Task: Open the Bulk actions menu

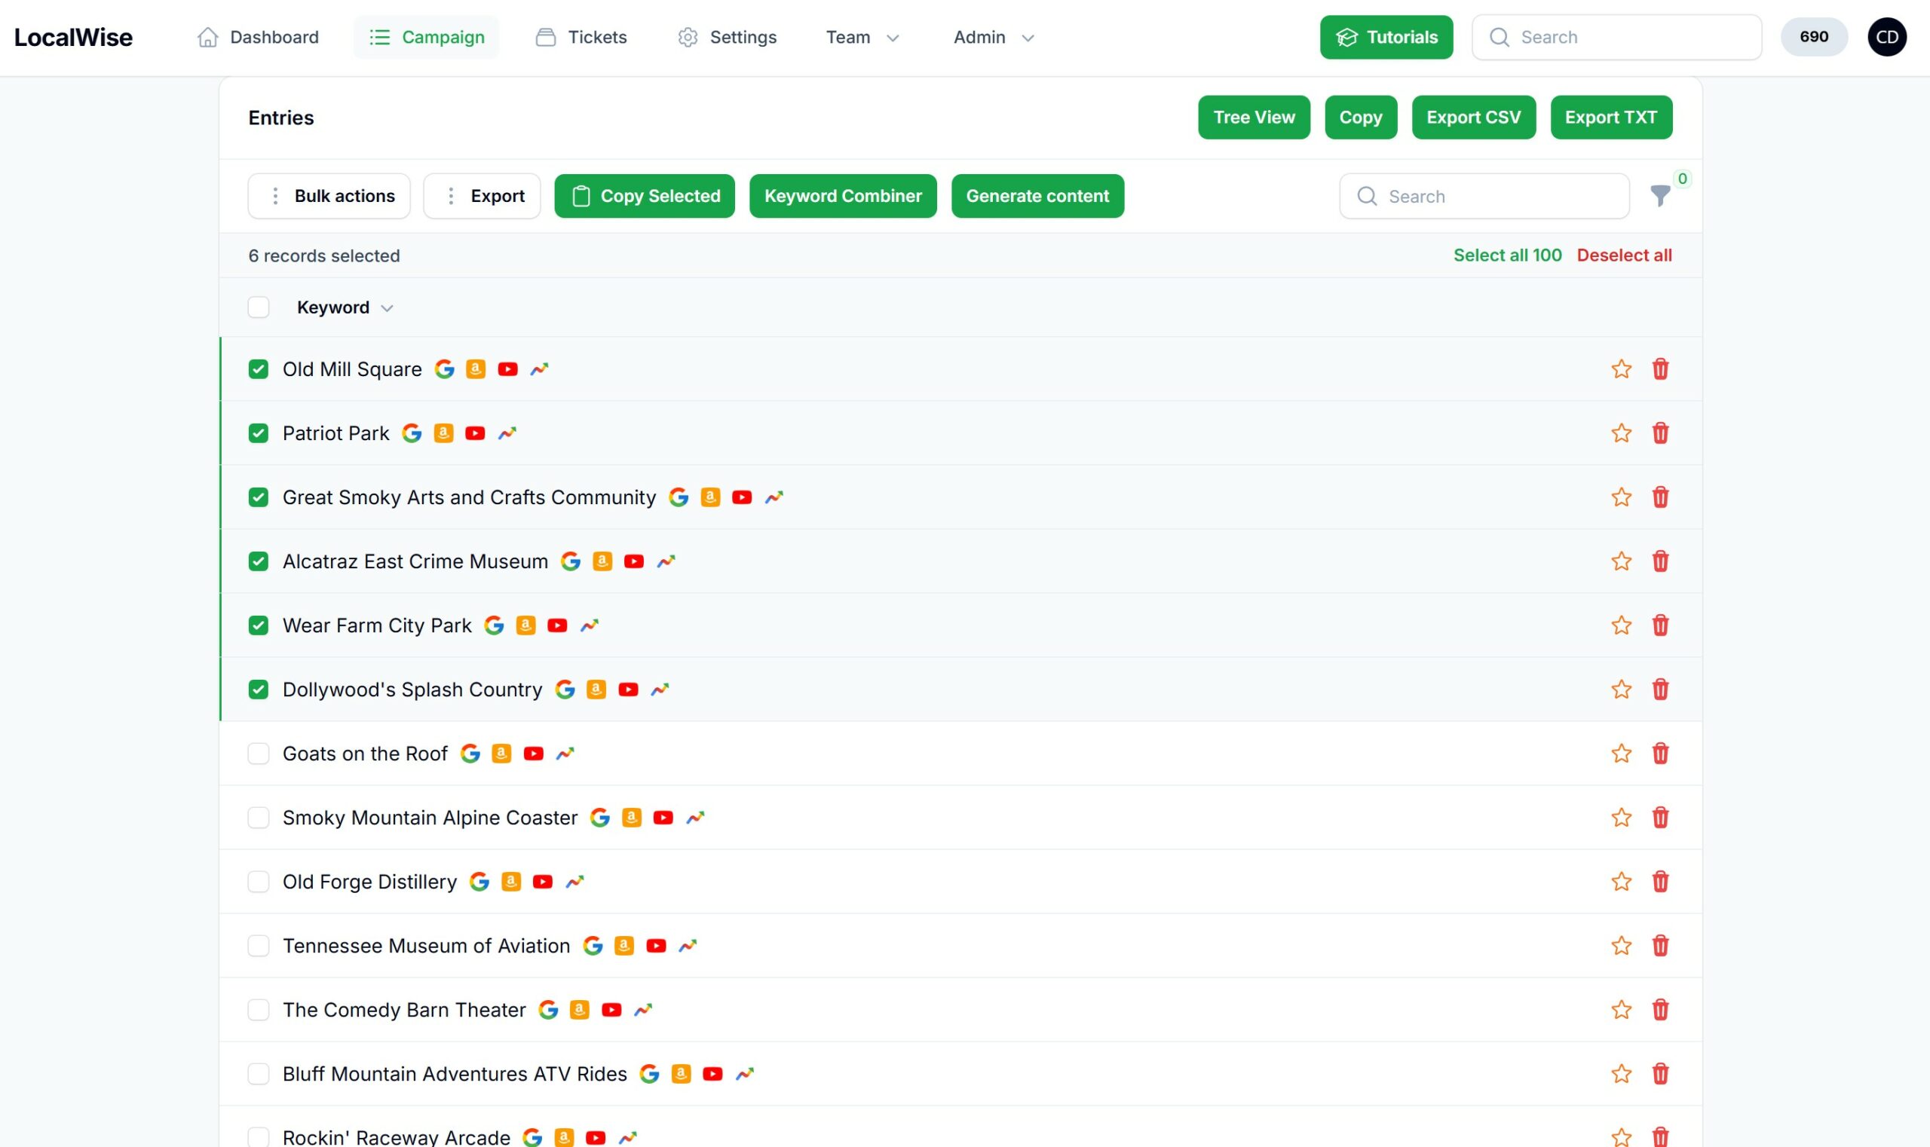Action: click(329, 197)
